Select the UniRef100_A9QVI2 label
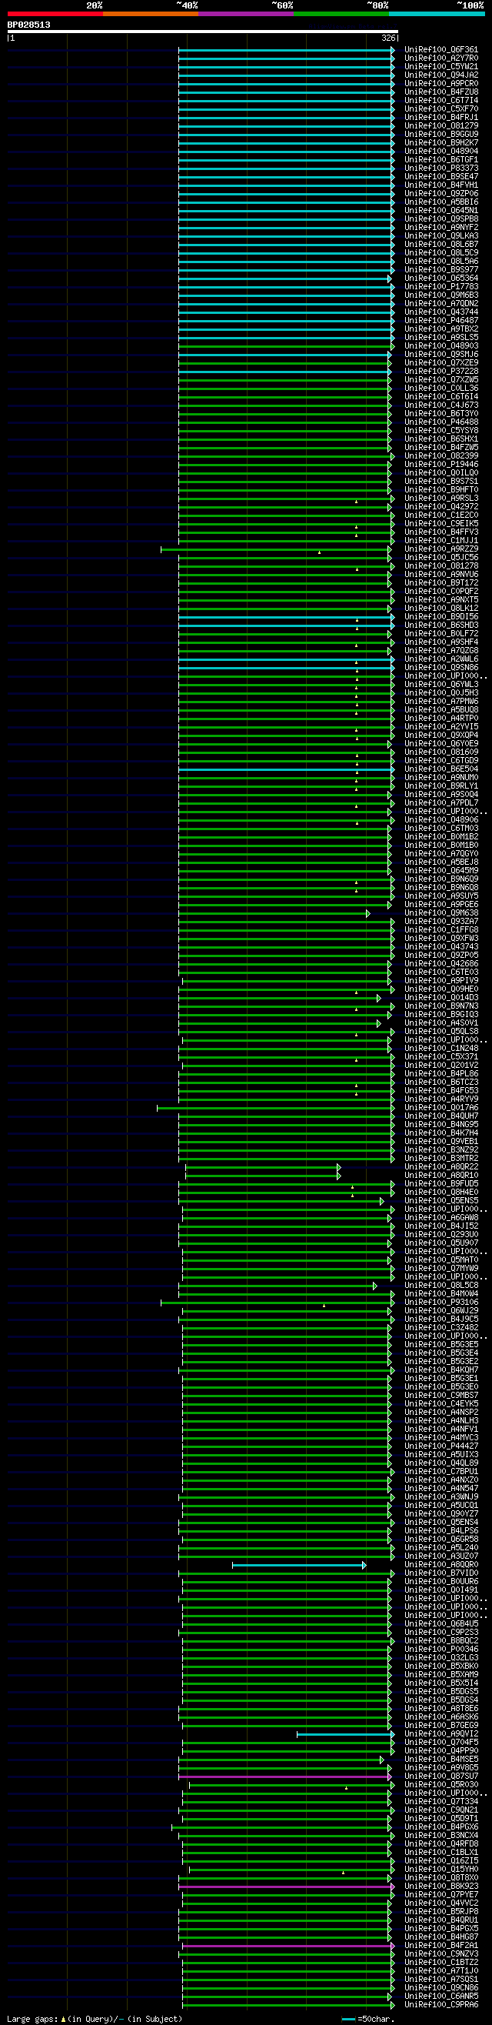The width and height of the screenshot is (492, 2025). coord(441,1734)
